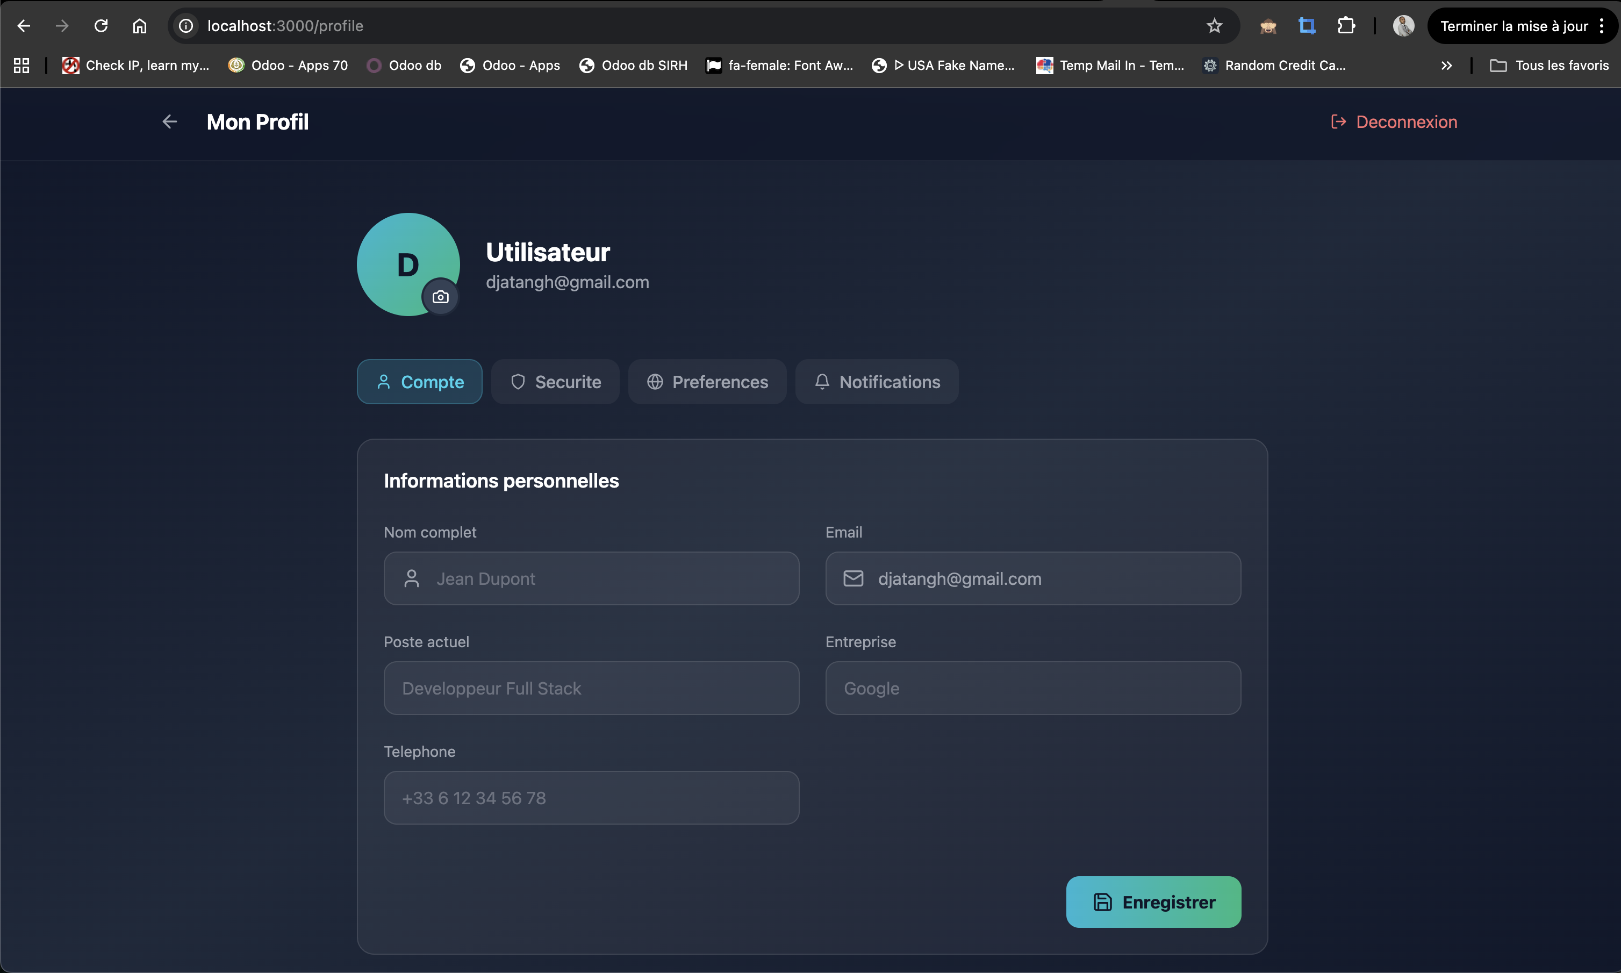Open the Preferences tab
This screenshot has width=1621, height=973.
pos(707,382)
